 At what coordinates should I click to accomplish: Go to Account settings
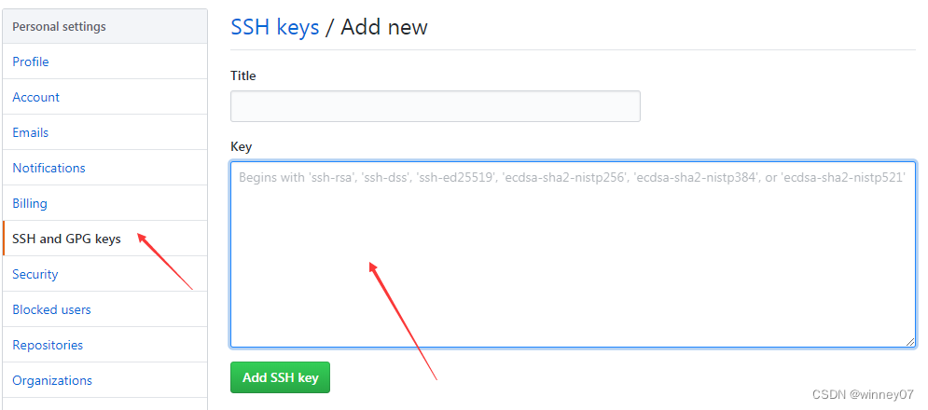tap(36, 97)
